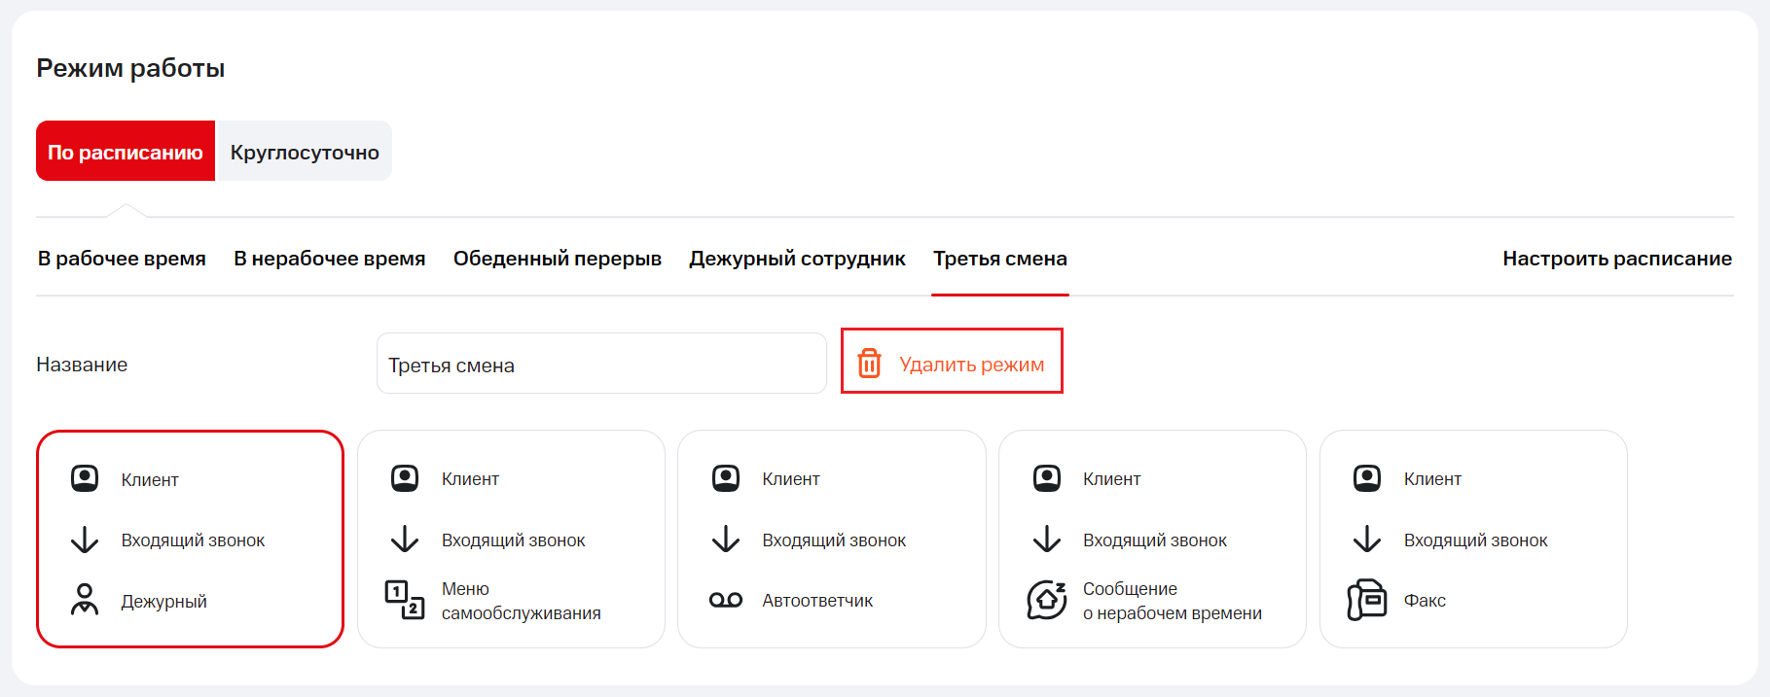Click the fax machine icon
Image resolution: width=1770 pixels, height=697 pixels.
pos(1367,600)
